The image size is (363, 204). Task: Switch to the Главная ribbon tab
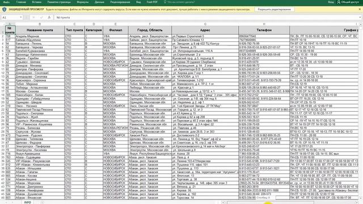[21, 2]
